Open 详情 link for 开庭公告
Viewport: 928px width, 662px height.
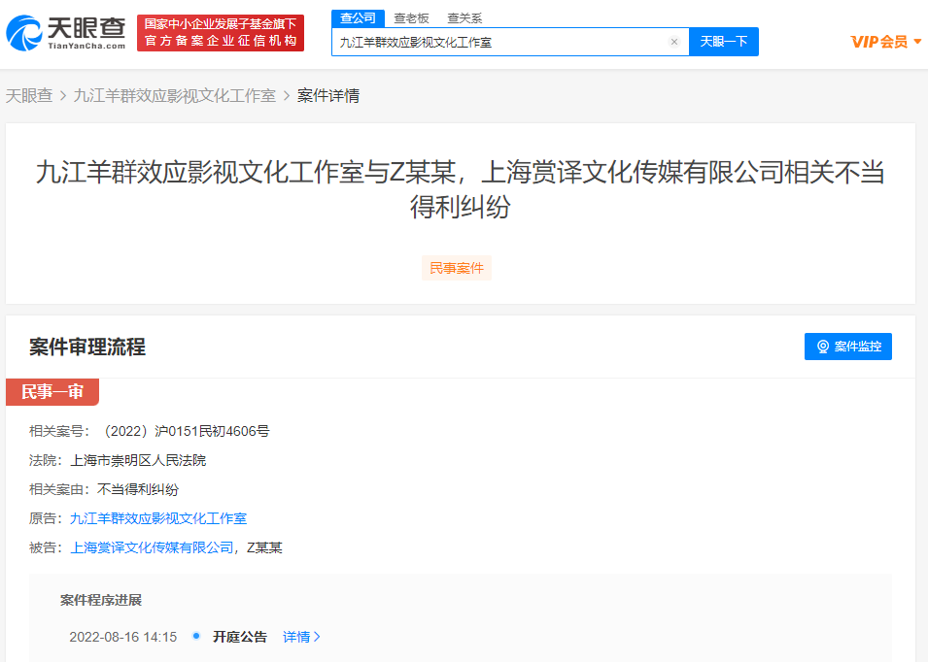301,637
